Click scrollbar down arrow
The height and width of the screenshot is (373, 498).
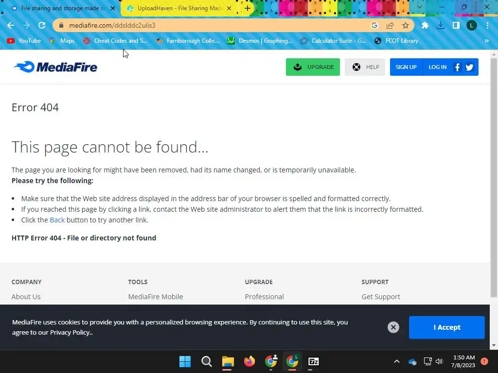494,345
